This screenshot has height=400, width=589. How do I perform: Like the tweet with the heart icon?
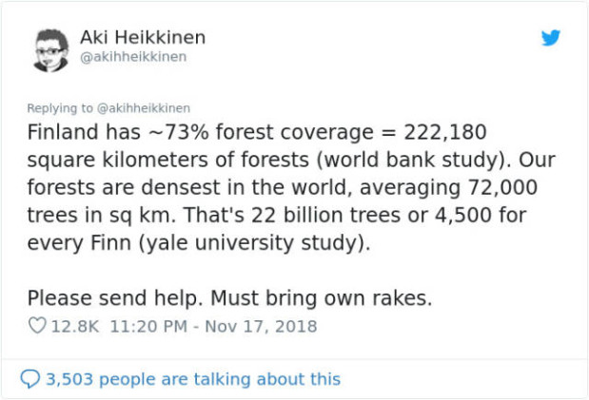(x=38, y=327)
